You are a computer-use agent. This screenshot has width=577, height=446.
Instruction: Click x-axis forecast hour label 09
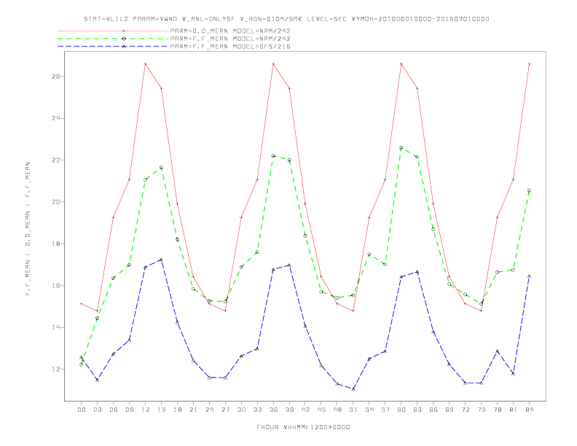(x=130, y=410)
